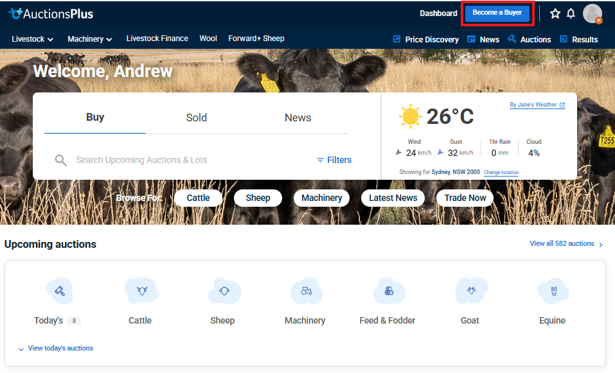Click the Auctions gavel icon in navbar
This screenshot has width=615, height=373.
click(512, 39)
